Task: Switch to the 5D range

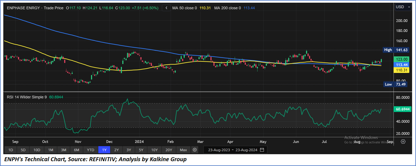Action: click(x=23, y=150)
